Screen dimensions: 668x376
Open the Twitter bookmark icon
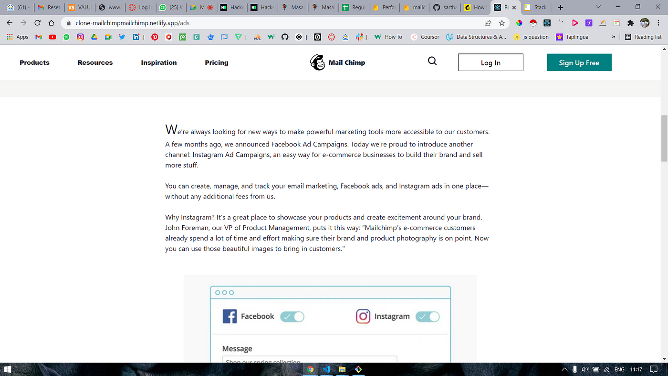[x=122, y=37]
